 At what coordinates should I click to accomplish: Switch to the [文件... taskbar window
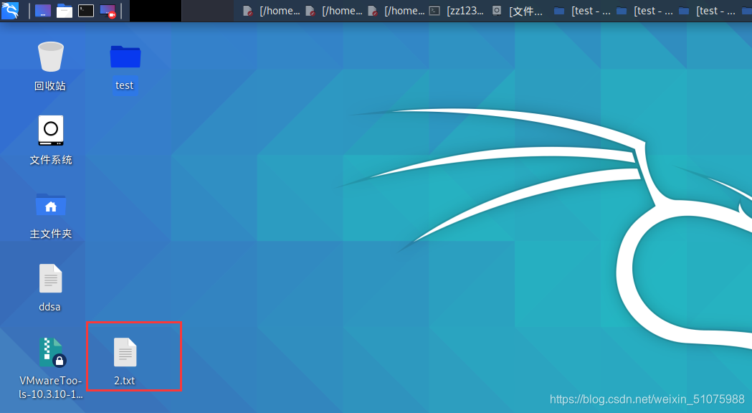tap(518, 11)
